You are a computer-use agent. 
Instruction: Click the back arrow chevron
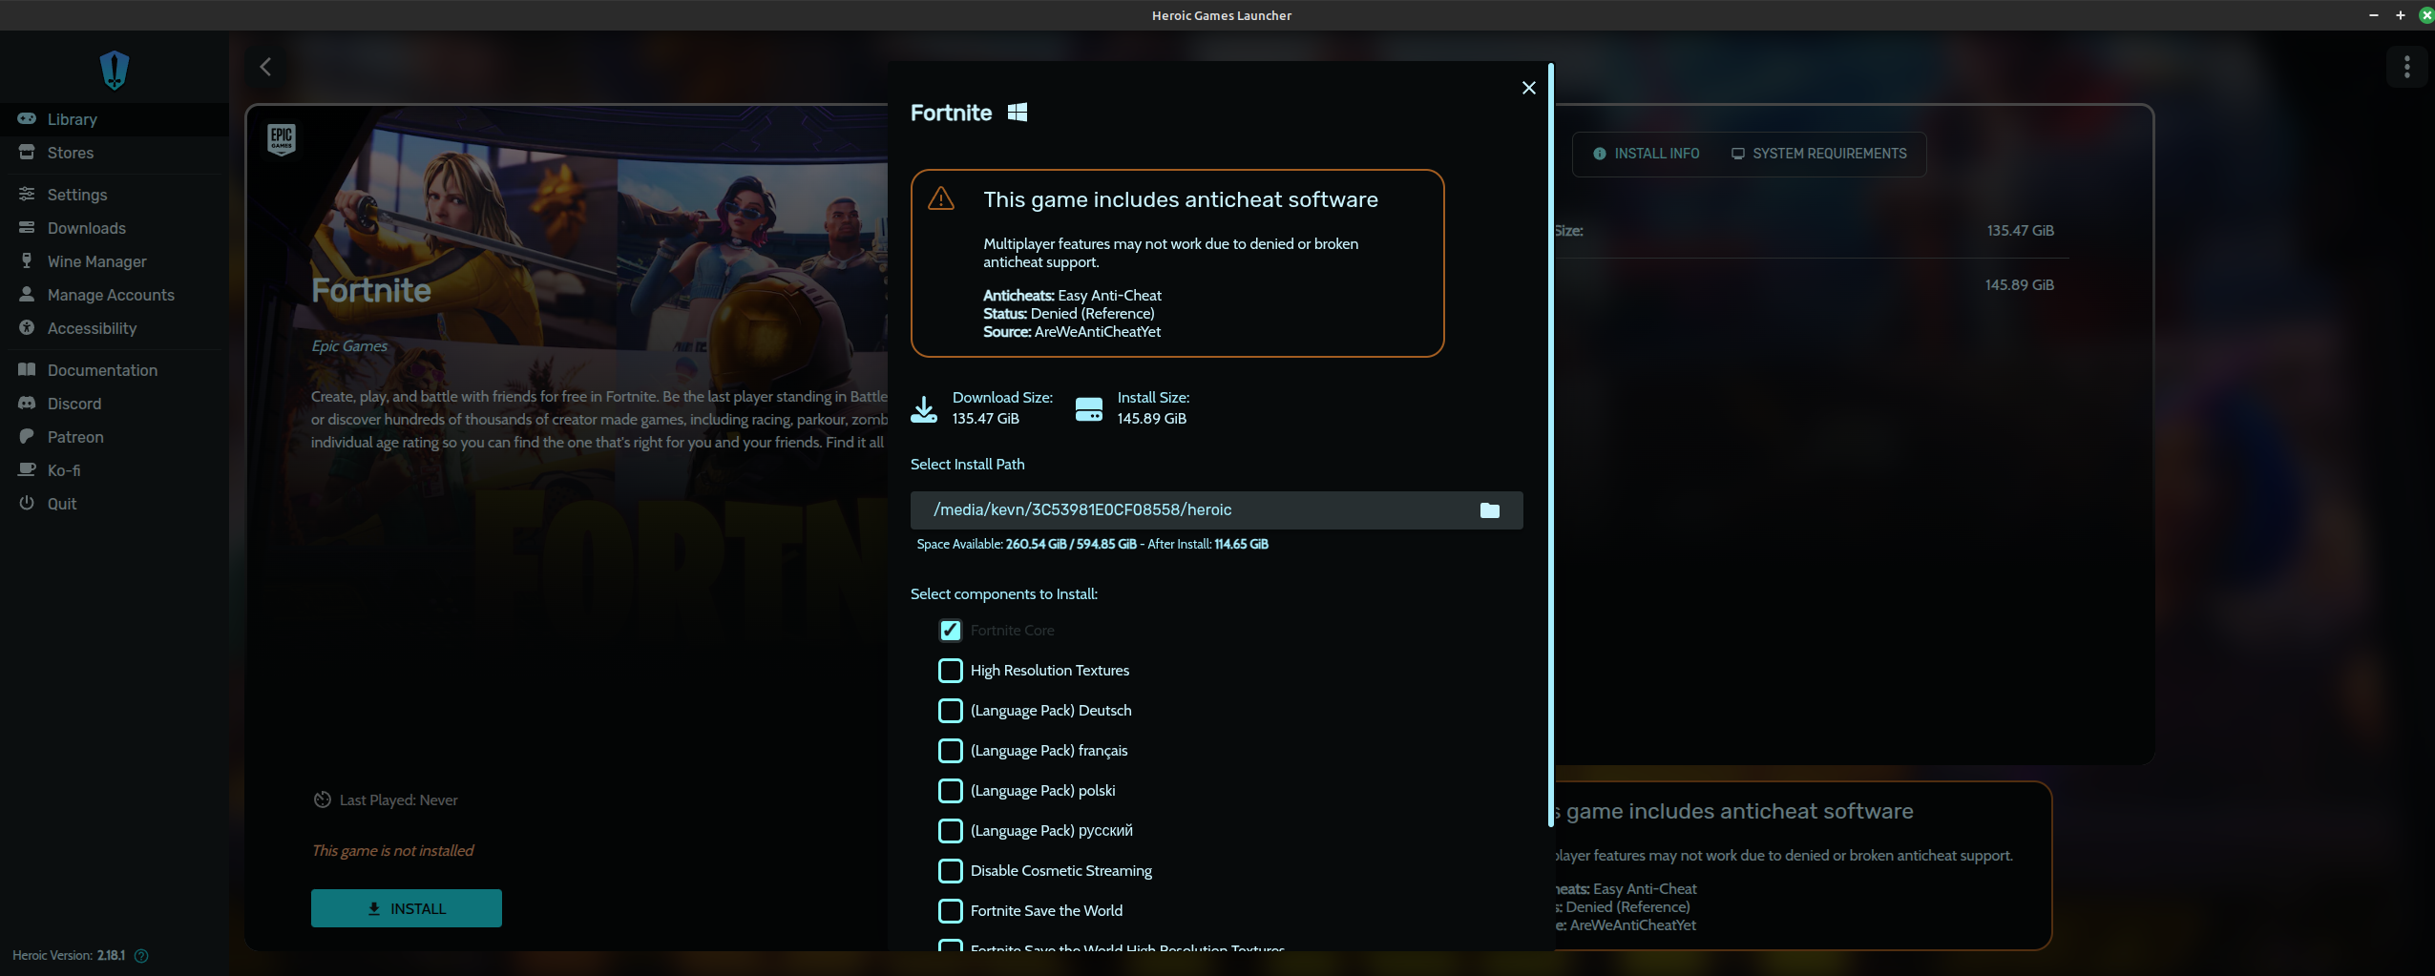[x=265, y=67]
